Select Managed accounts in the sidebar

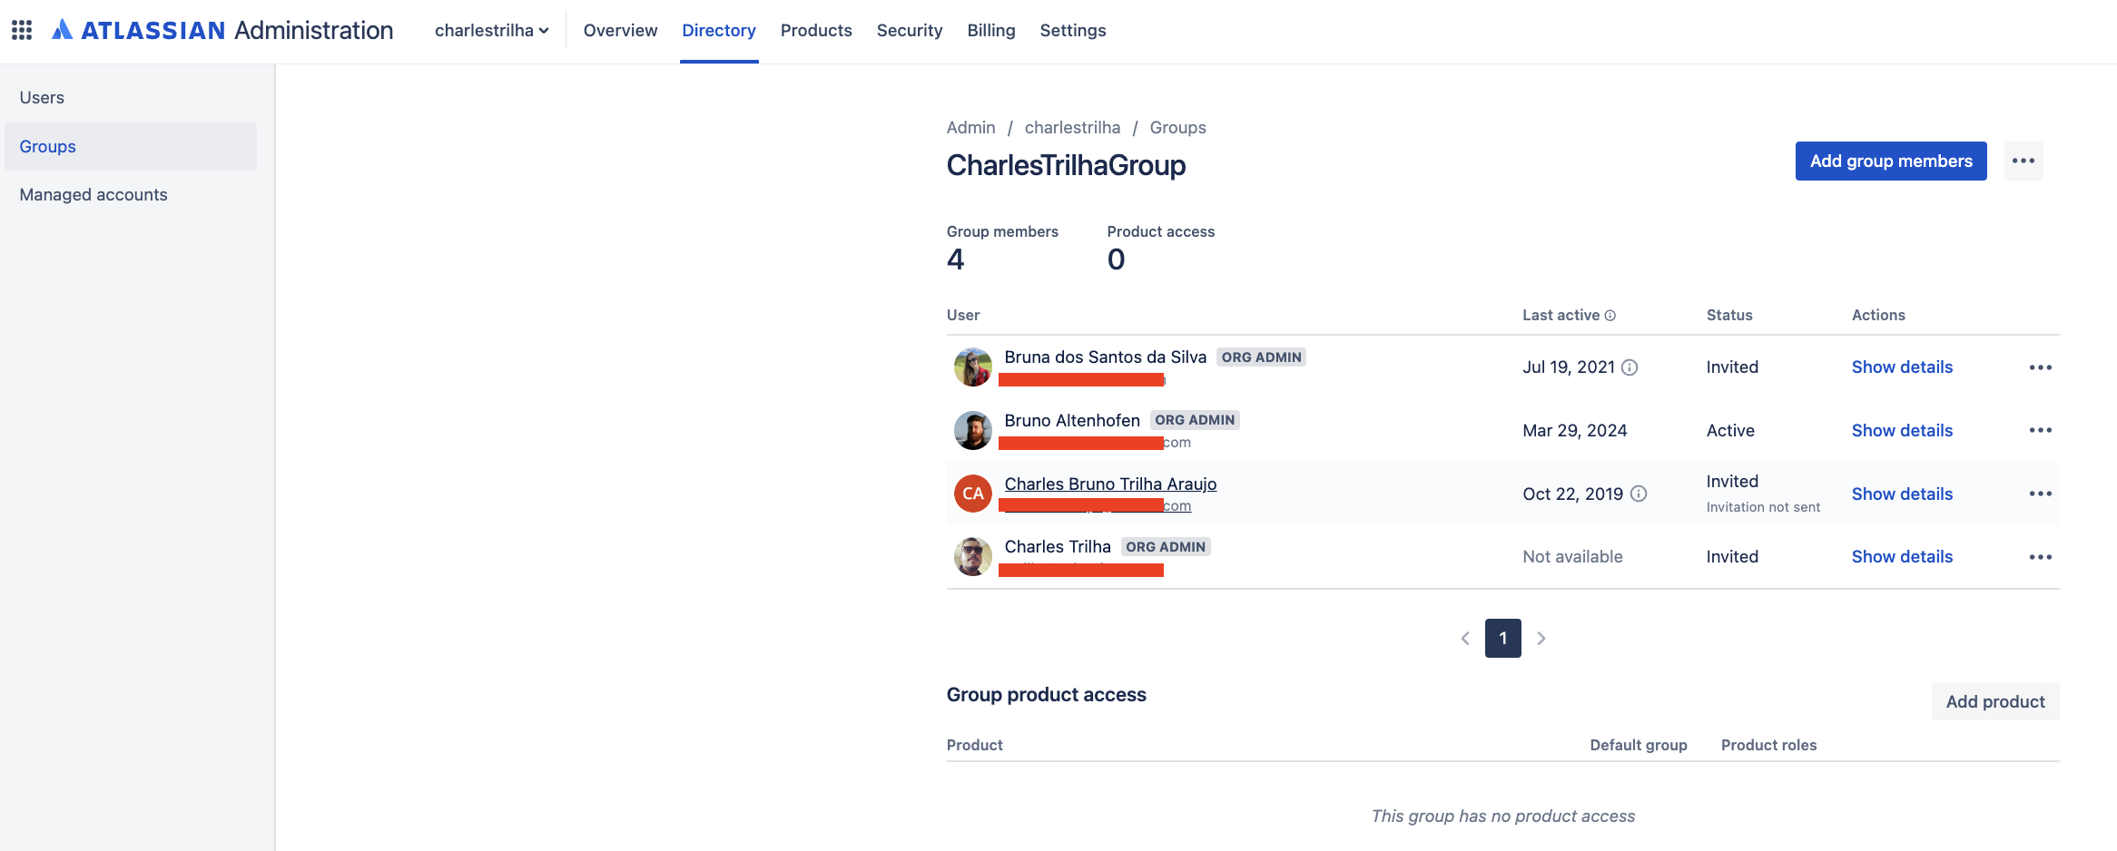coord(94,194)
